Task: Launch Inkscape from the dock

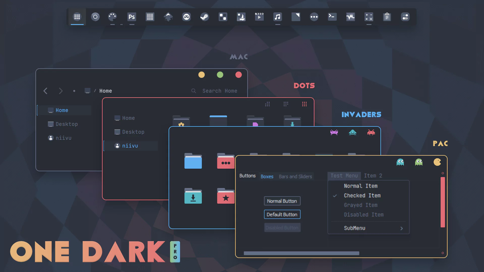Action: pyautogui.click(x=168, y=17)
